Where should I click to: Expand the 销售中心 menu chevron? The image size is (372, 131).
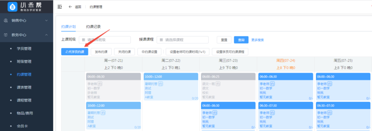(x=46, y=21)
